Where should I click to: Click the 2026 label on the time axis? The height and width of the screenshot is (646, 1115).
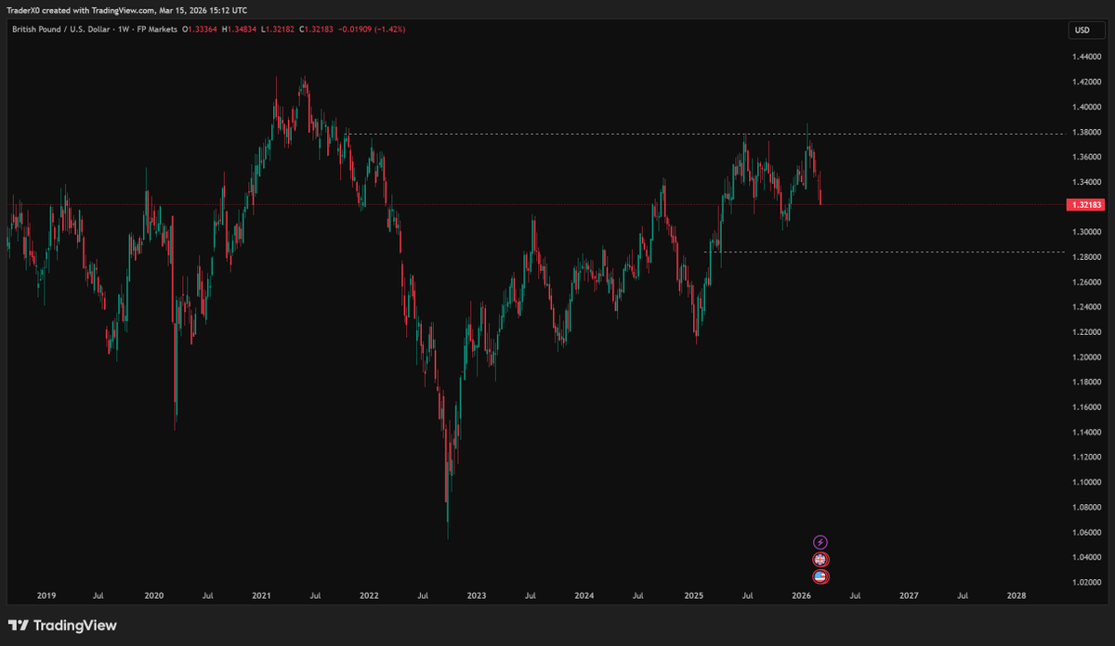tap(801, 596)
